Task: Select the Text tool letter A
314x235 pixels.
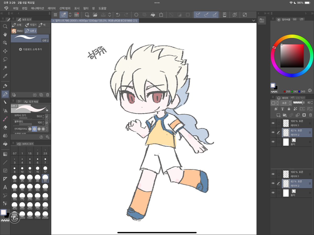Action: coord(5,187)
